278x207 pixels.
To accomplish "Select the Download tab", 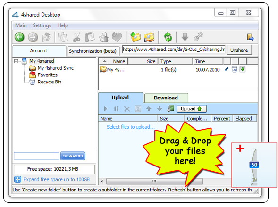I will 166,98.
